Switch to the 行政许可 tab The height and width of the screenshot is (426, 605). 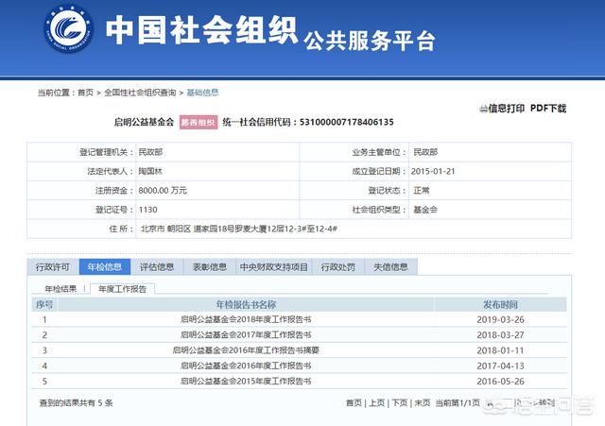[x=53, y=267]
